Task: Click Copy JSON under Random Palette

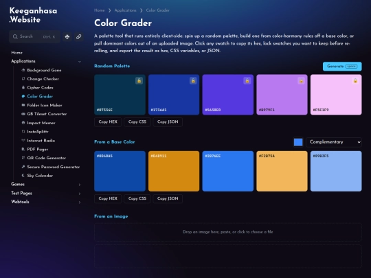Action: coord(168,122)
